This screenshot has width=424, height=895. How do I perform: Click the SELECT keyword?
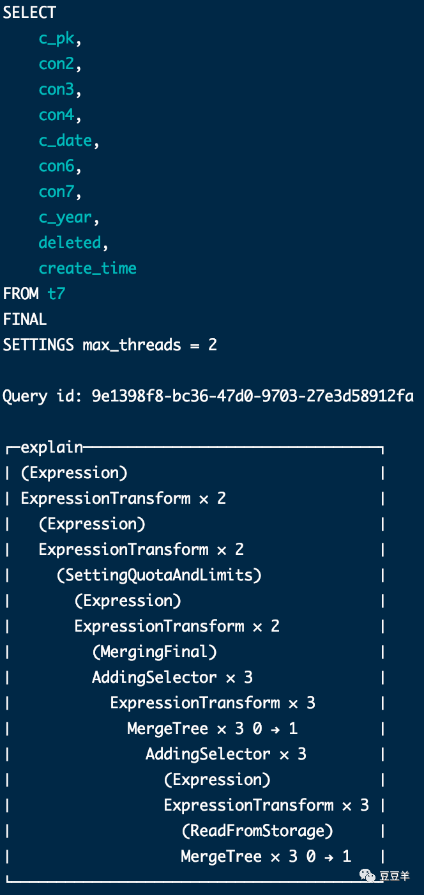click(x=29, y=13)
